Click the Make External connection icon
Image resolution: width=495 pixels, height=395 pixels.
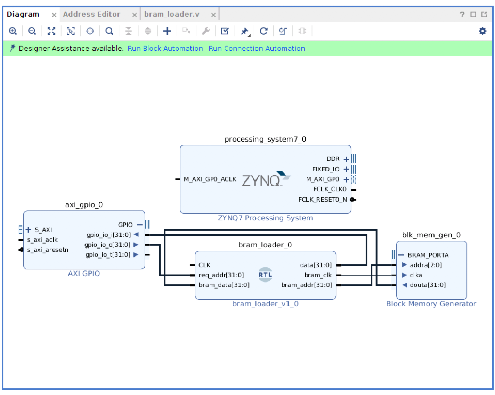(x=186, y=31)
